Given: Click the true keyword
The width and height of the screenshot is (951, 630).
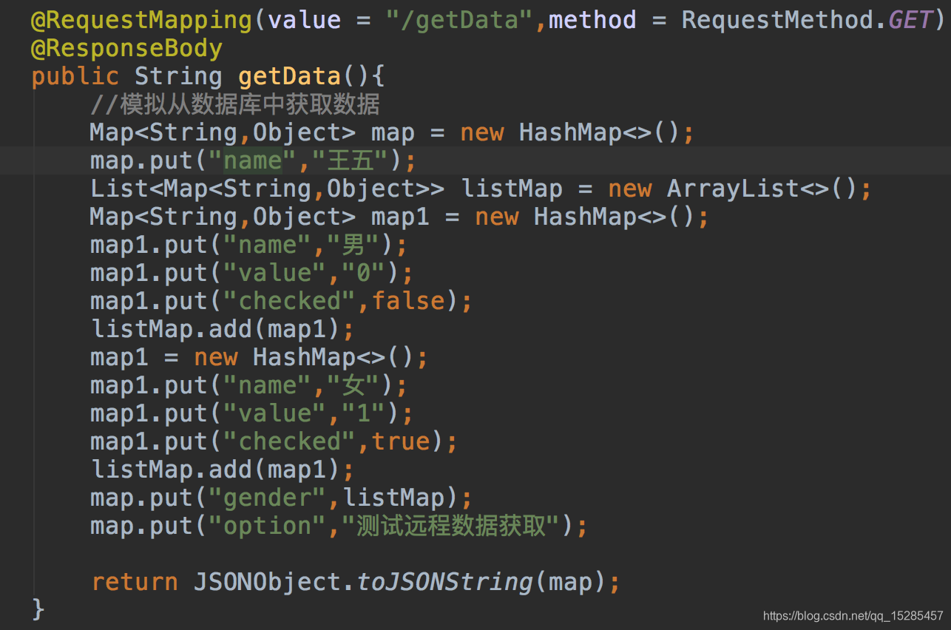Looking at the screenshot, I should (x=400, y=441).
